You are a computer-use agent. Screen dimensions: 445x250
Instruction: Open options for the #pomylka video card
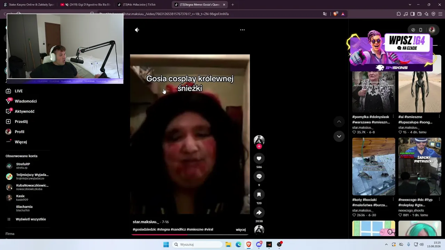point(393,117)
